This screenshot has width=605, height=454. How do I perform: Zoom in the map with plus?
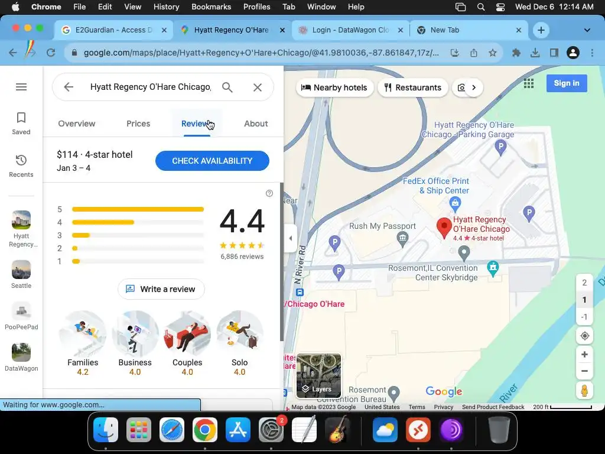click(x=584, y=355)
